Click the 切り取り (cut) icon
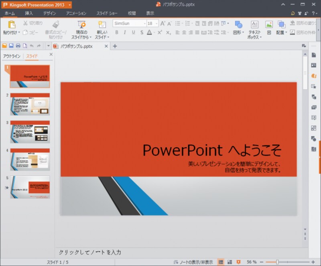This screenshot has width=321, height=266. (x=26, y=23)
